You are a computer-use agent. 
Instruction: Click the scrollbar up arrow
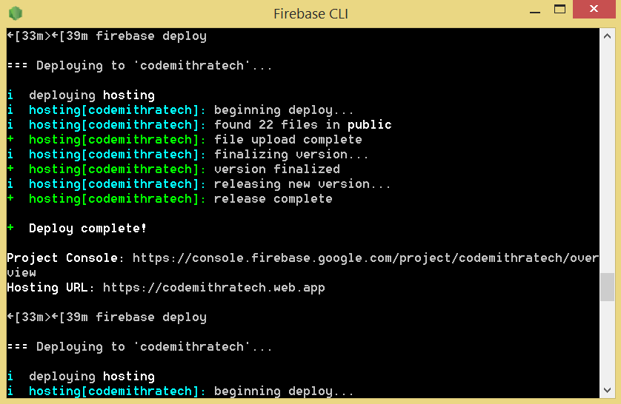[607, 36]
